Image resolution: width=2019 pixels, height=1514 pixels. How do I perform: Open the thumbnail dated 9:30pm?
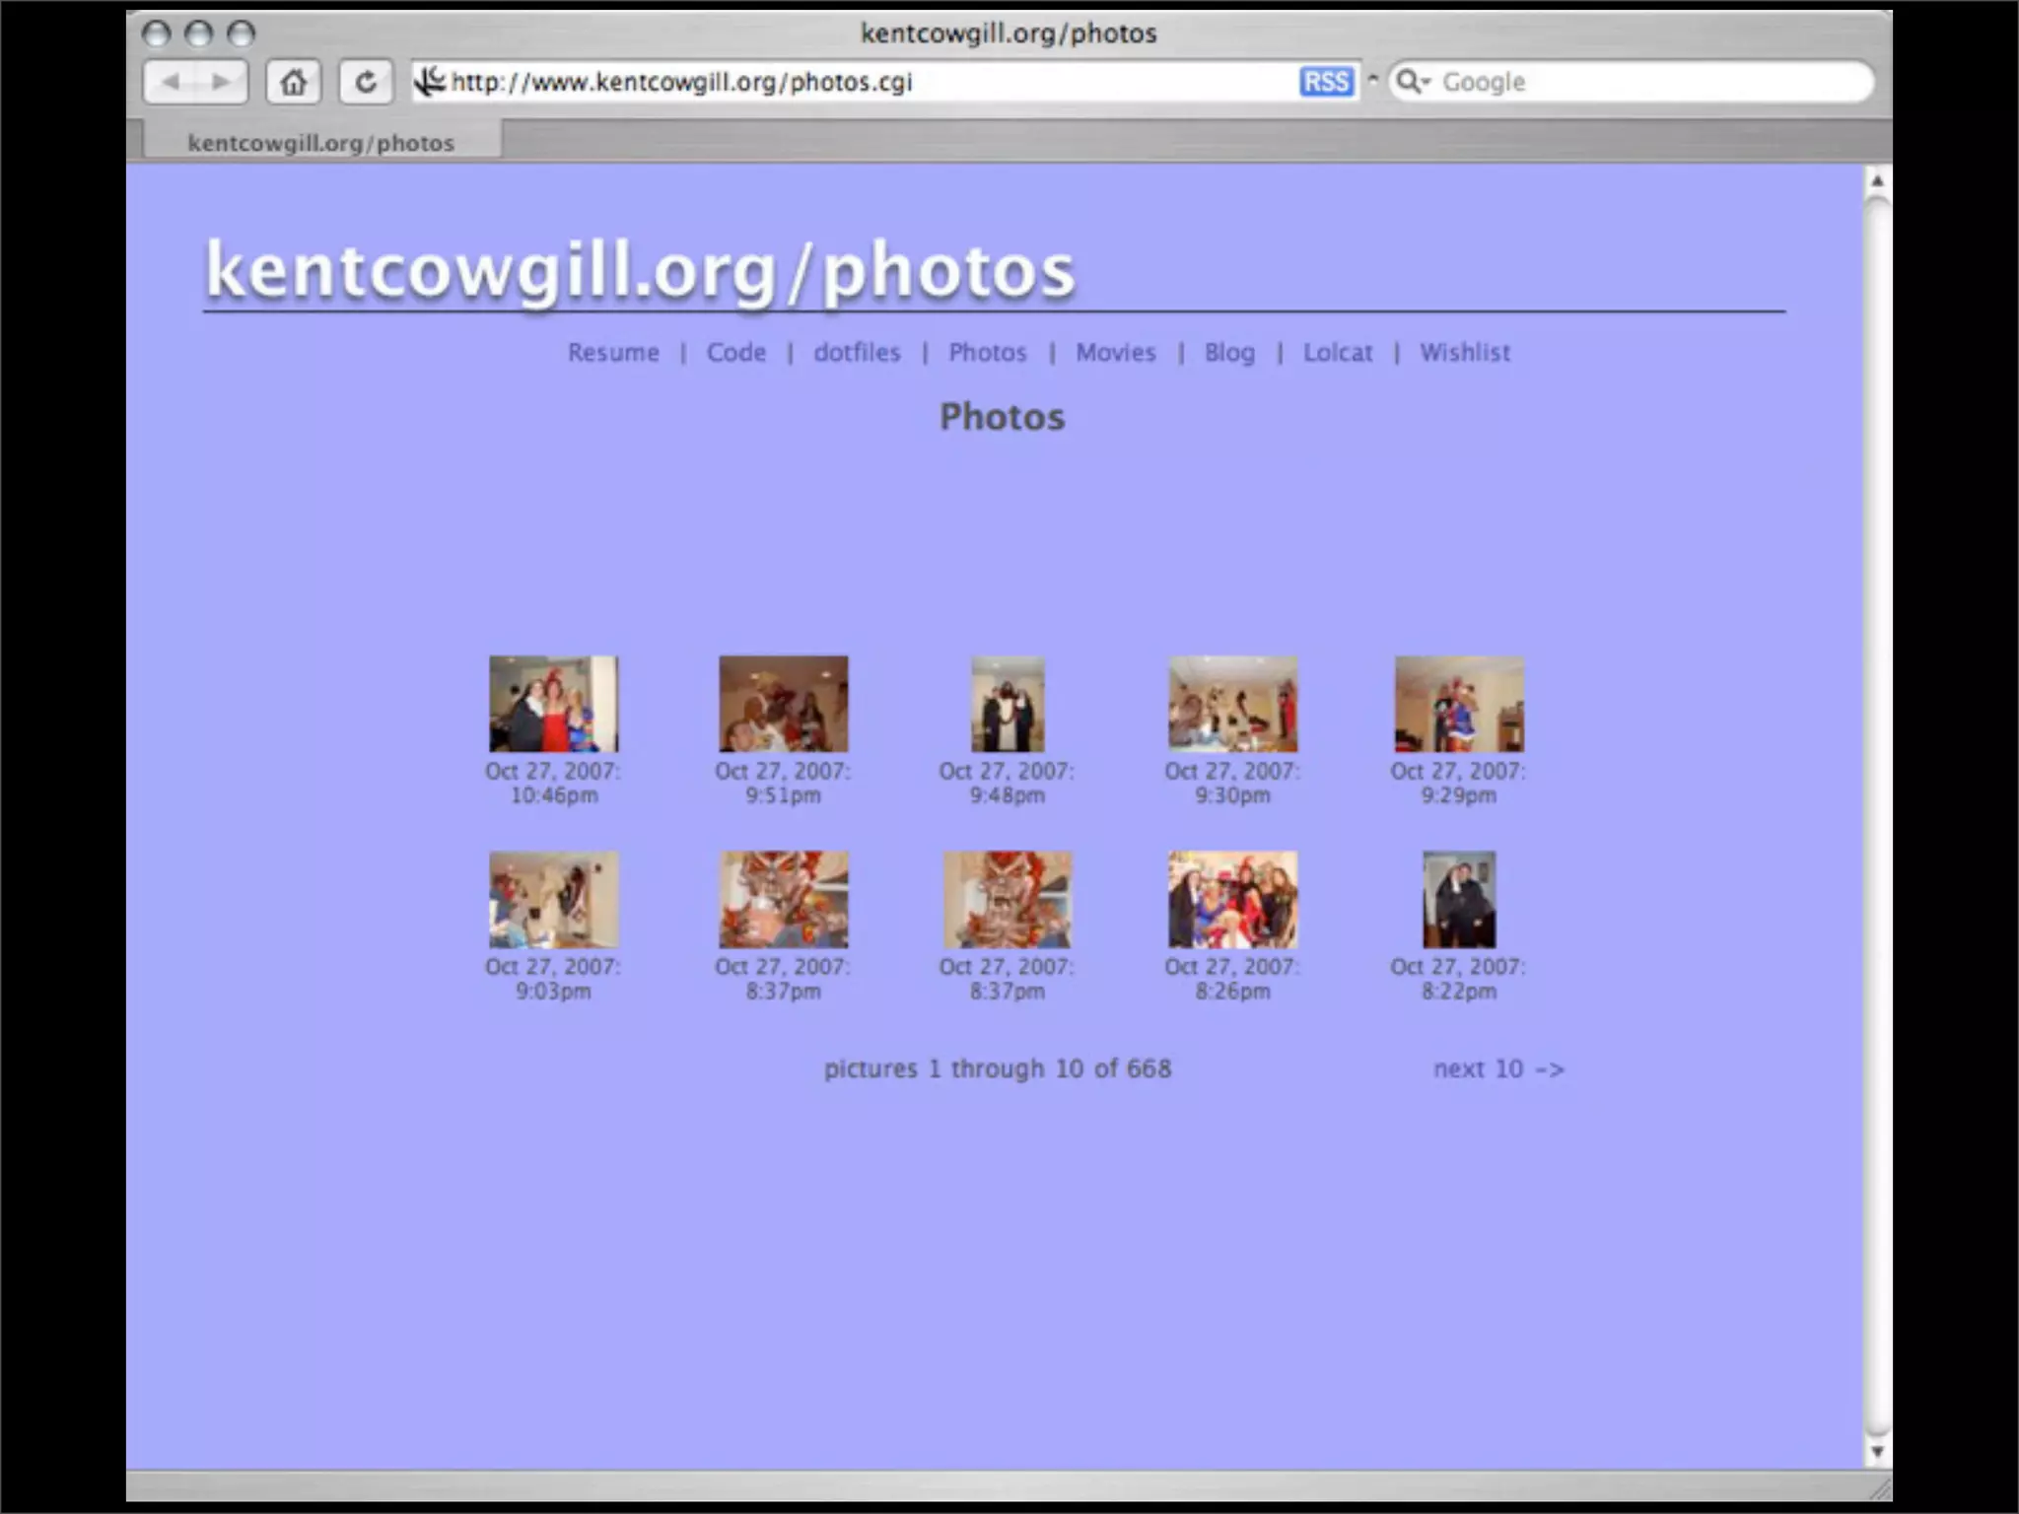click(1232, 704)
